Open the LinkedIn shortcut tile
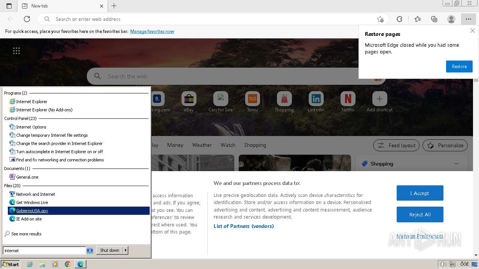This screenshot has width=479, height=269. tap(316, 102)
